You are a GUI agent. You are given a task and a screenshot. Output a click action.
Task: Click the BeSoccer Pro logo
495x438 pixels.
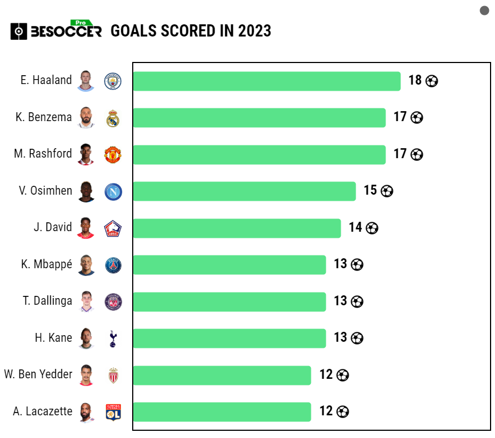56,30
